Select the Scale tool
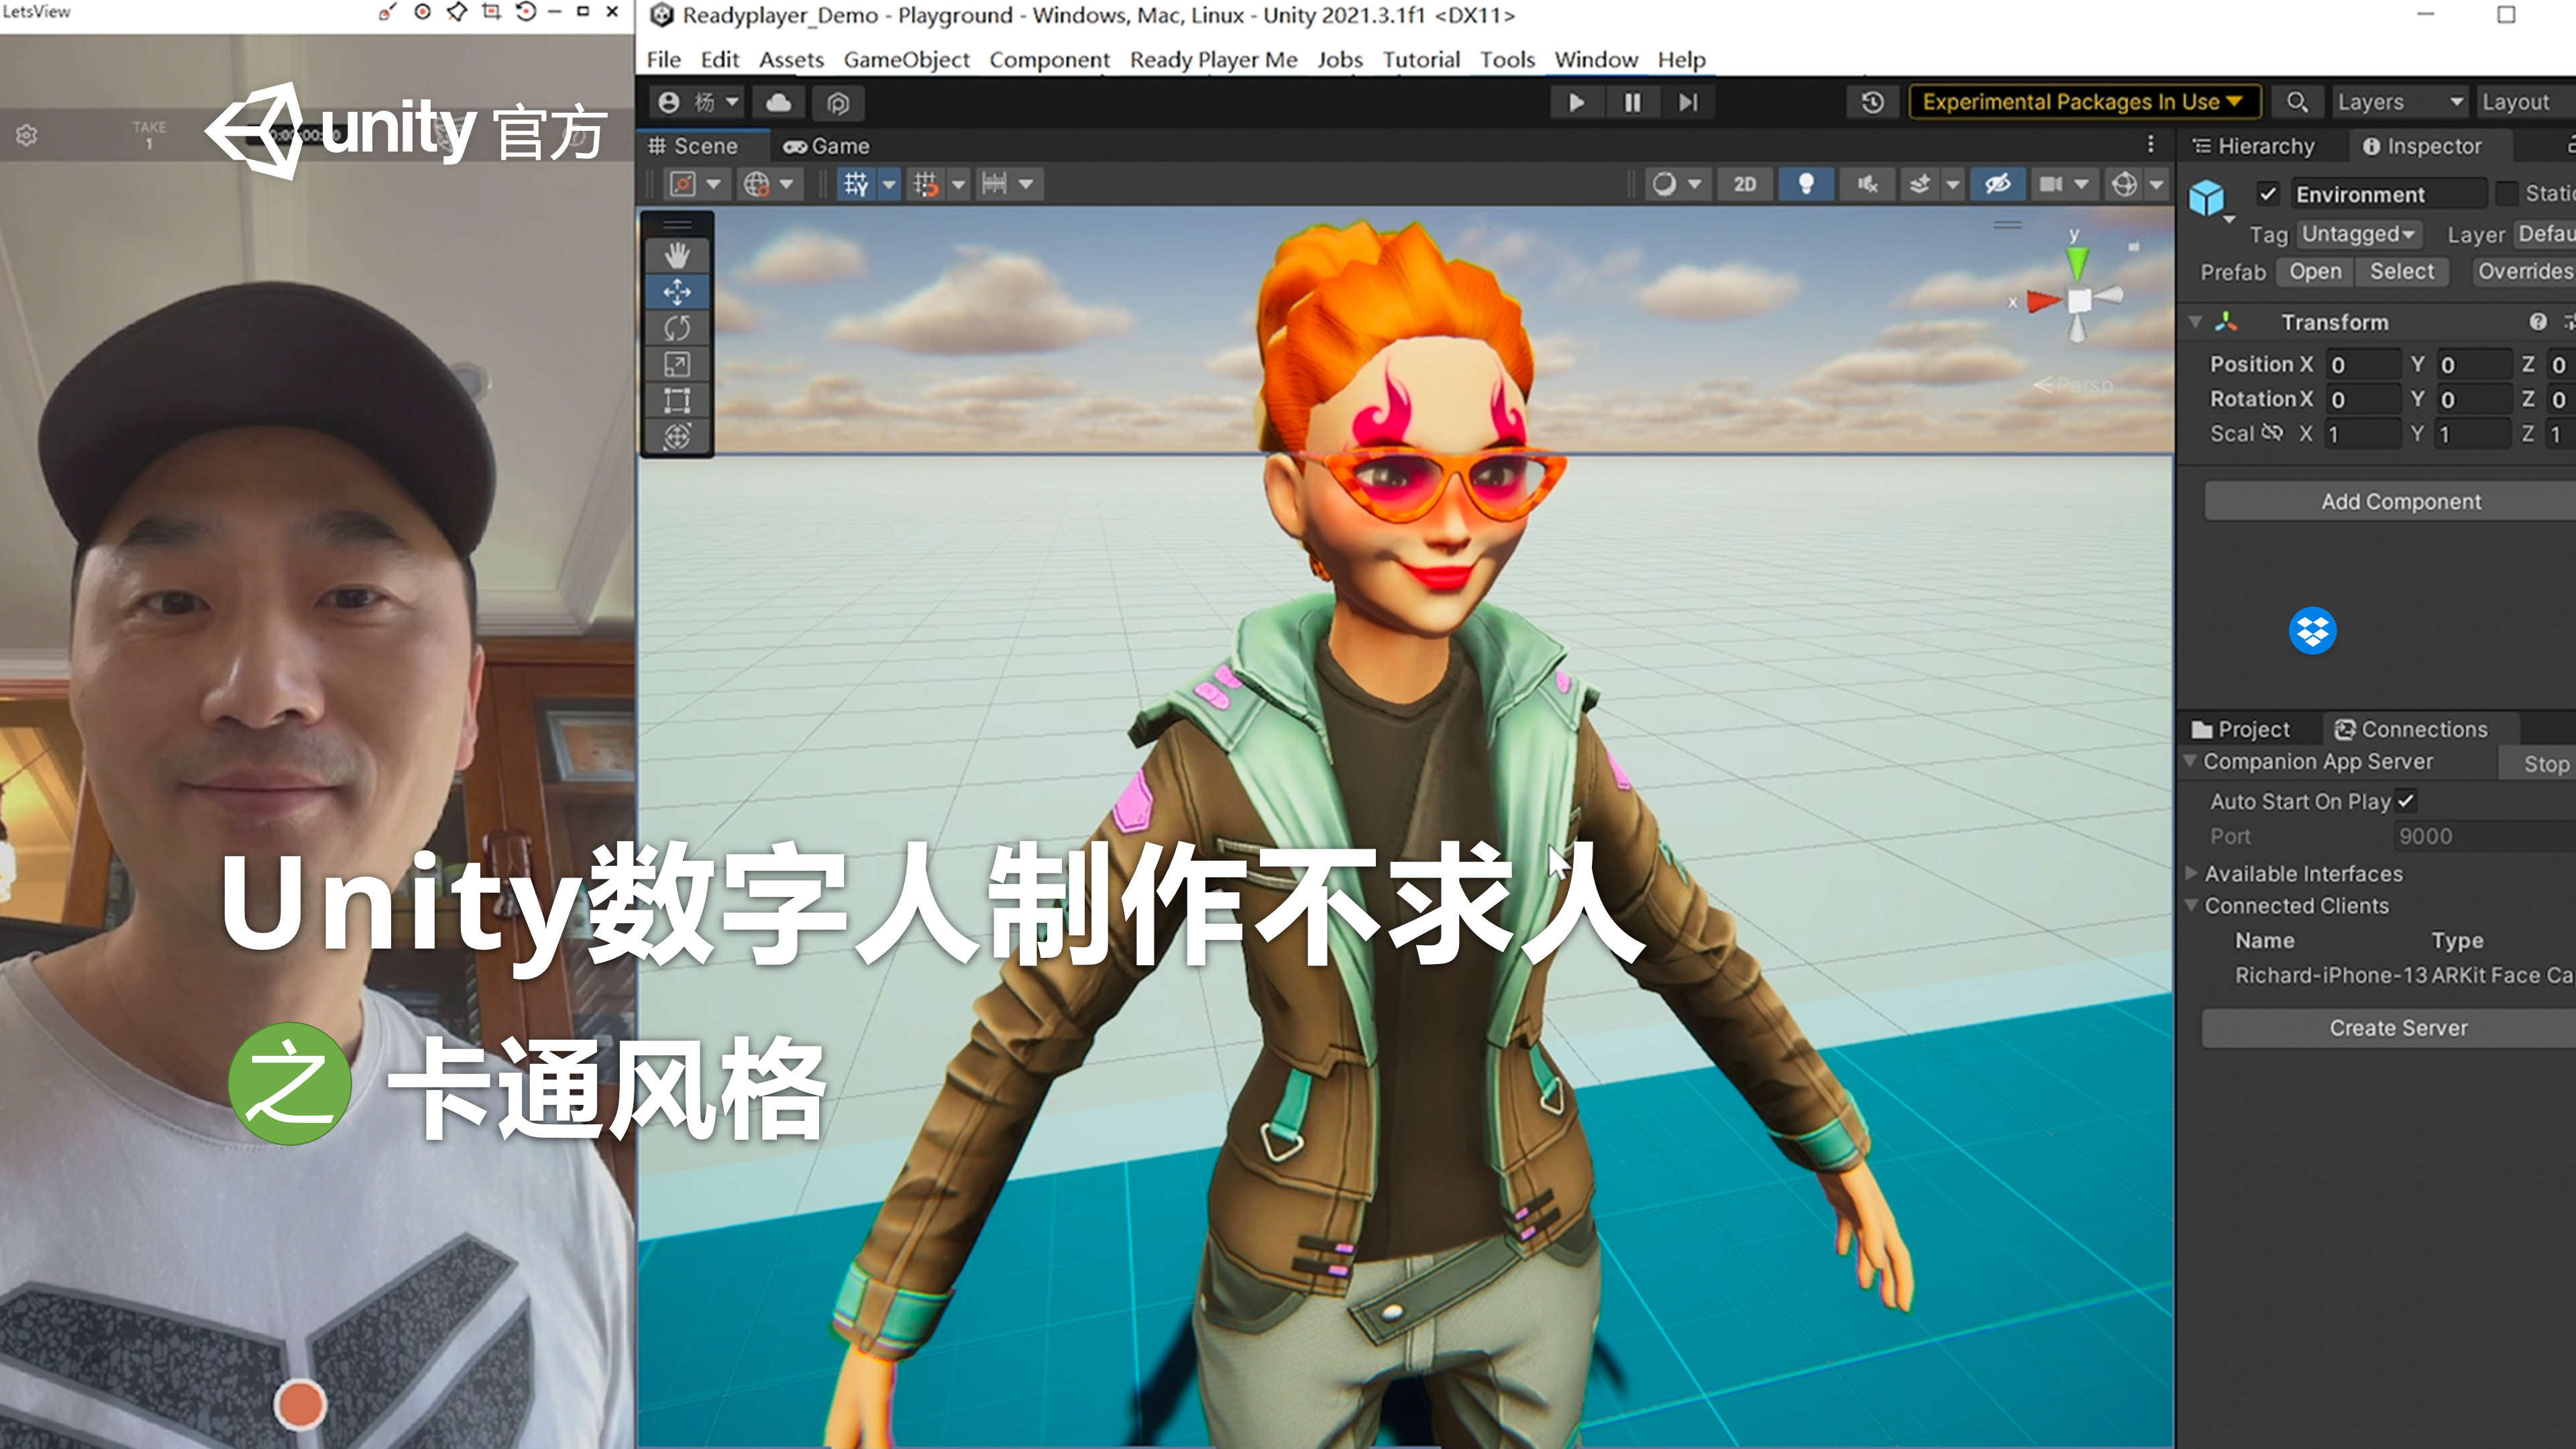2576x1449 pixels. tap(677, 364)
